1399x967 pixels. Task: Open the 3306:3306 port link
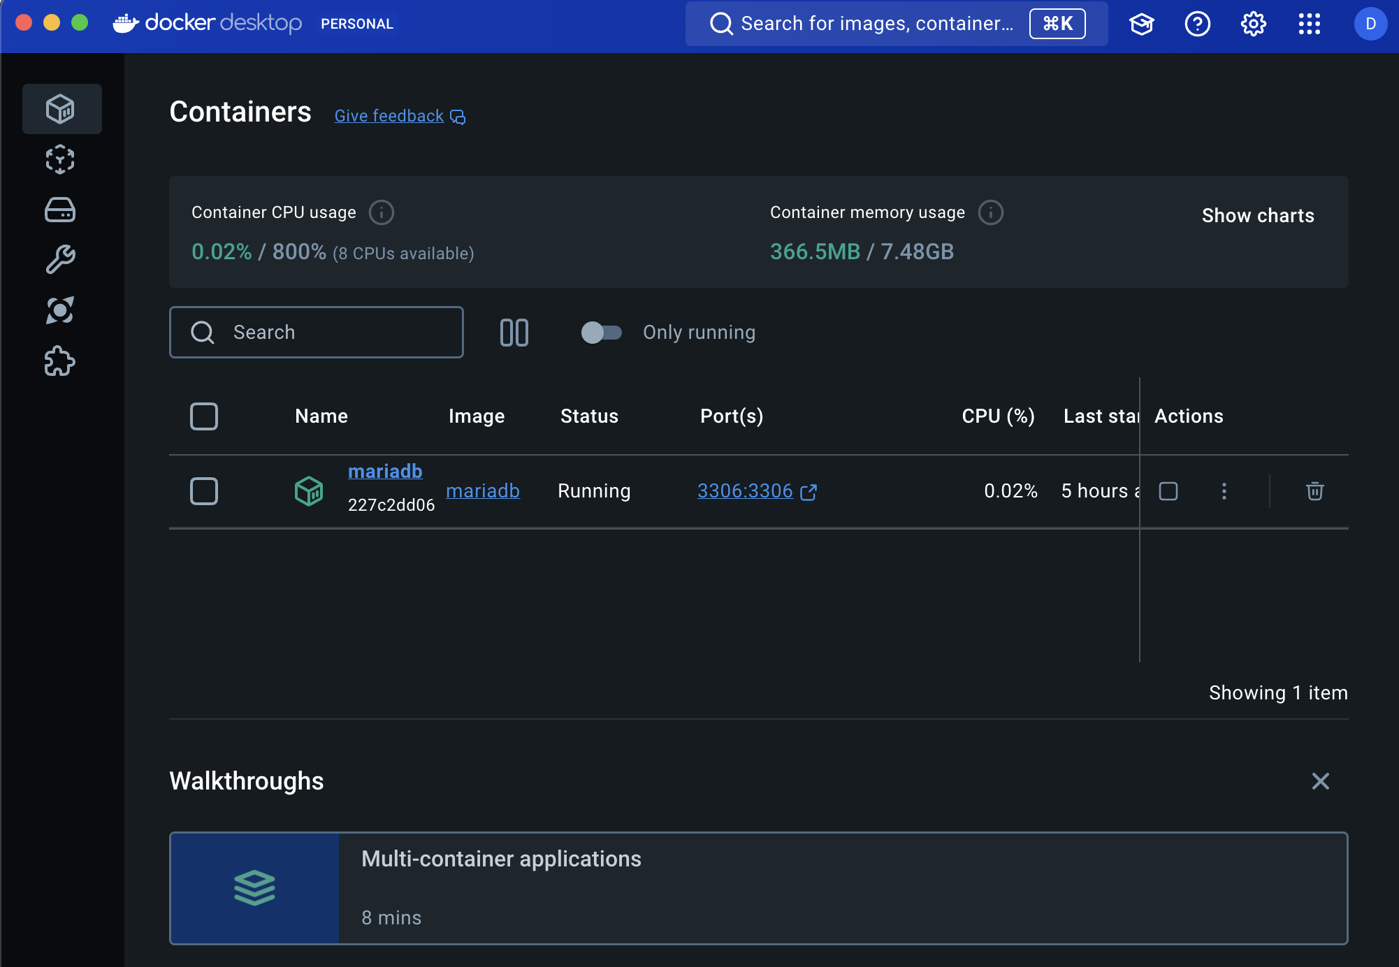tap(745, 491)
